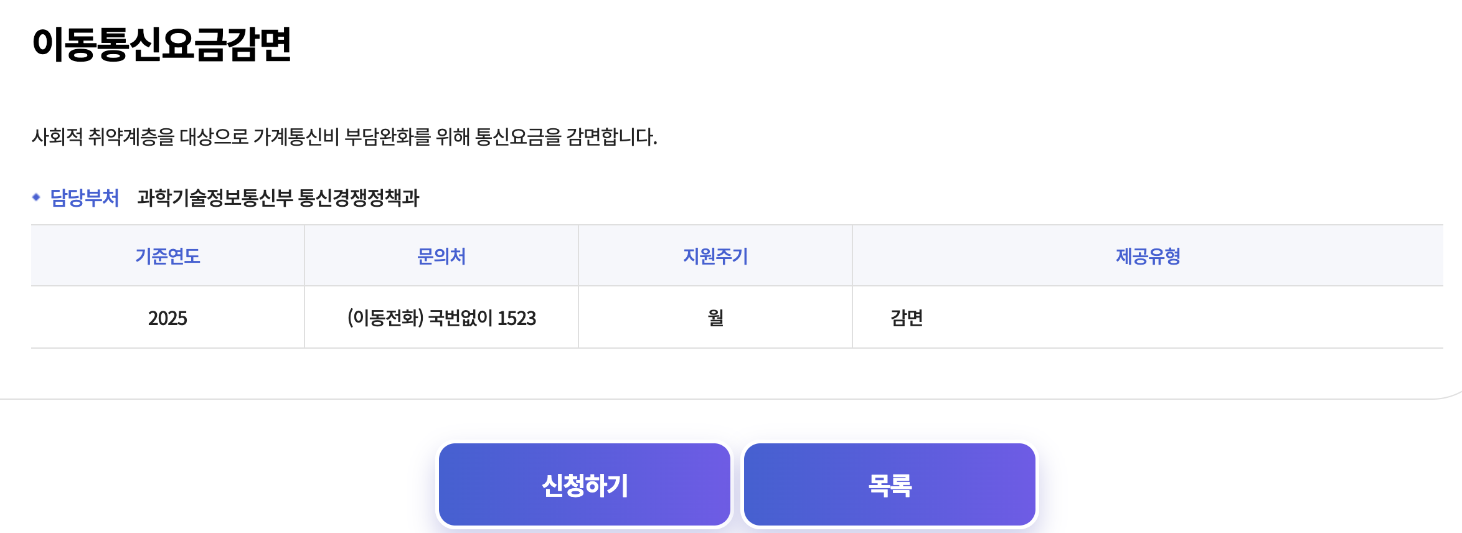Select the 지원주기 column header

715,256
